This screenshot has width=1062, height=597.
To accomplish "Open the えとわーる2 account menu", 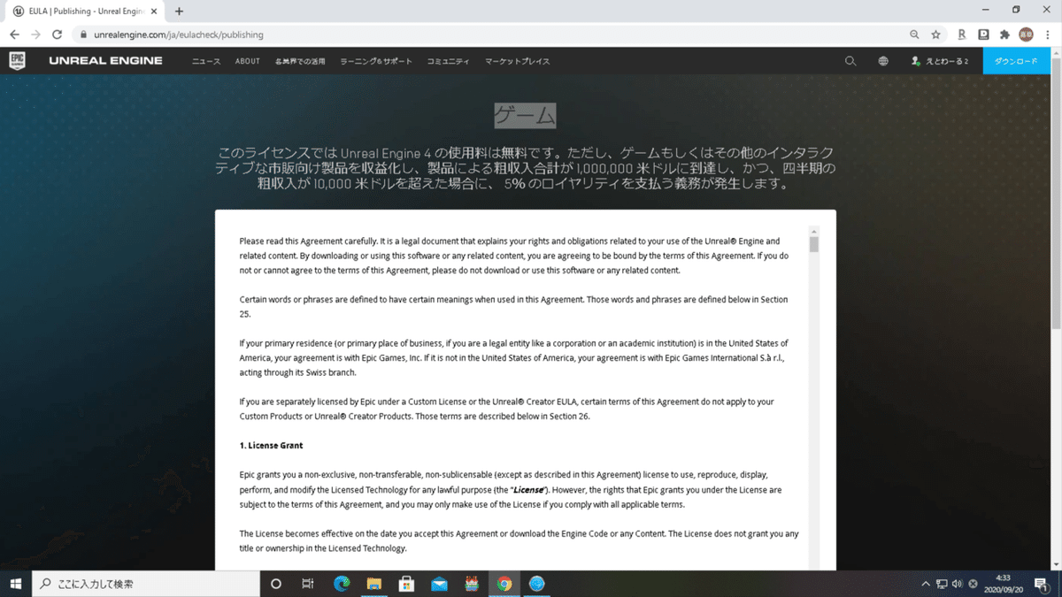I will [938, 61].
